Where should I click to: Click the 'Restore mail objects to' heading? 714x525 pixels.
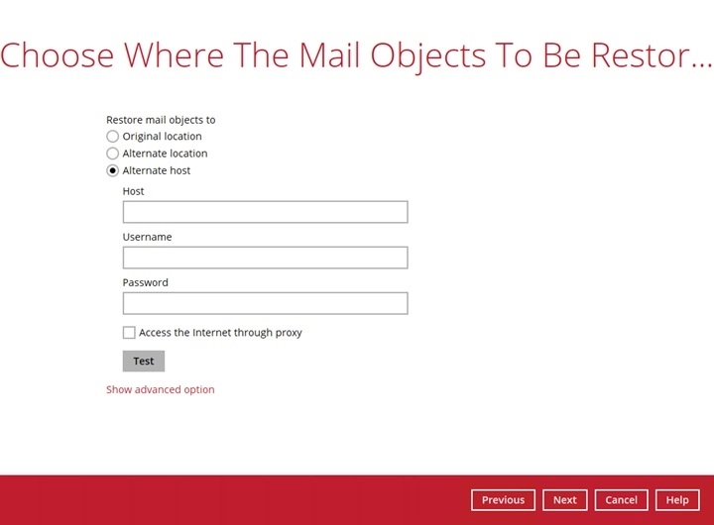(161, 120)
